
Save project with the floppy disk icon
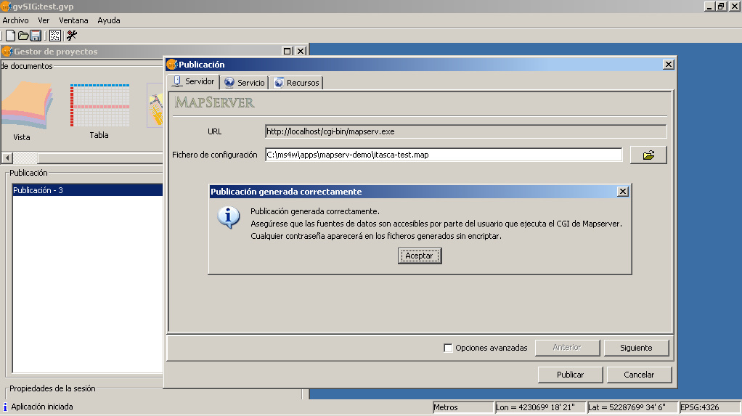(x=35, y=36)
